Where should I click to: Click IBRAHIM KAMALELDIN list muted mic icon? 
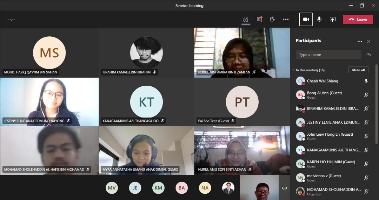tap(366, 109)
